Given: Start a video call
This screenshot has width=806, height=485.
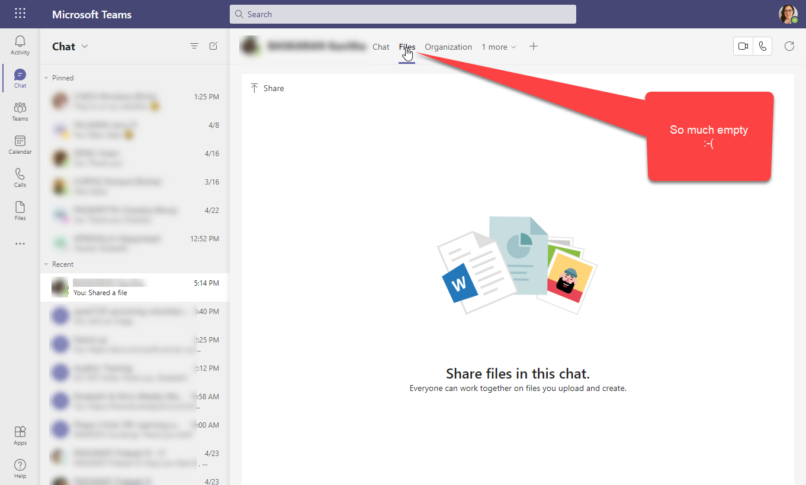Looking at the screenshot, I should tap(743, 46).
